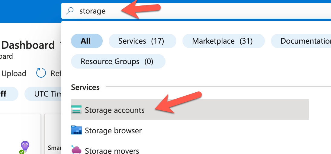Filter results by Documentation
The width and height of the screenshot is (331, 154).
301,41
